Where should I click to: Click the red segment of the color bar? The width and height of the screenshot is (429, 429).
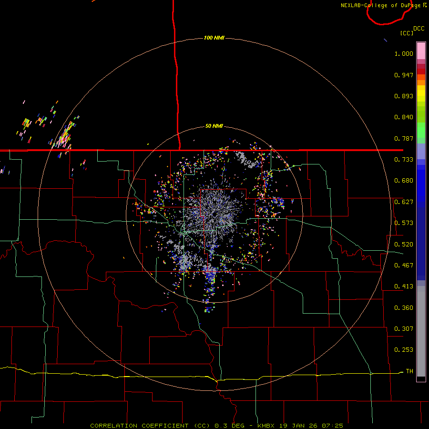(421, 71)
